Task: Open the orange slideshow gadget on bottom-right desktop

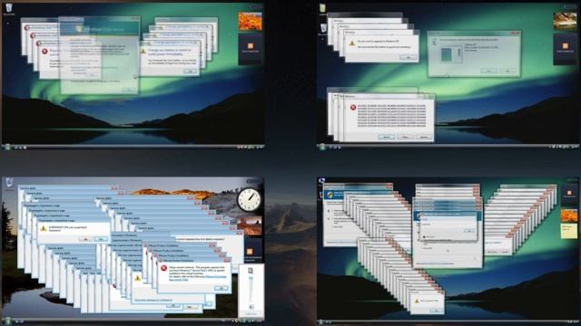Action: click(569, 216)
